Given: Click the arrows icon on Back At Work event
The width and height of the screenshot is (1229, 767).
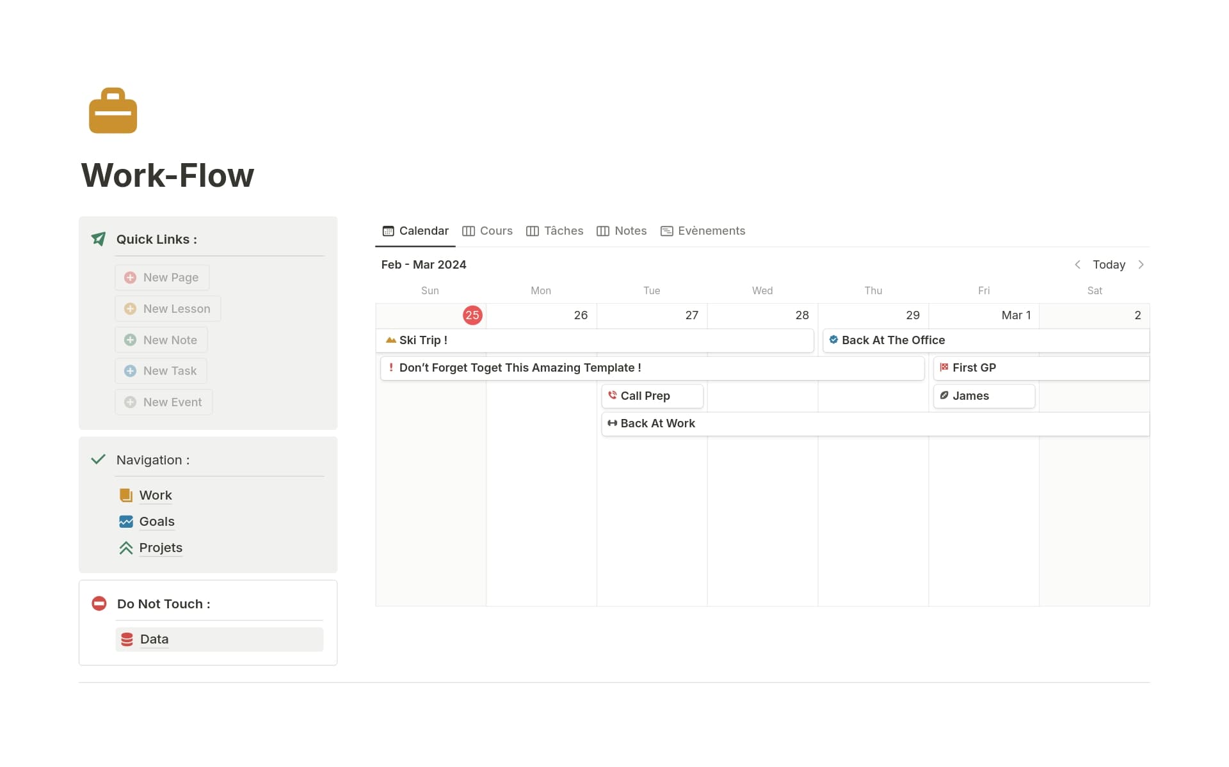Looking at the screenshot, I should pos(612,423).
